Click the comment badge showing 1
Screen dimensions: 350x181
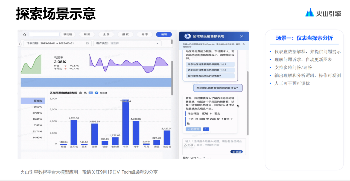tap(91, 93)
